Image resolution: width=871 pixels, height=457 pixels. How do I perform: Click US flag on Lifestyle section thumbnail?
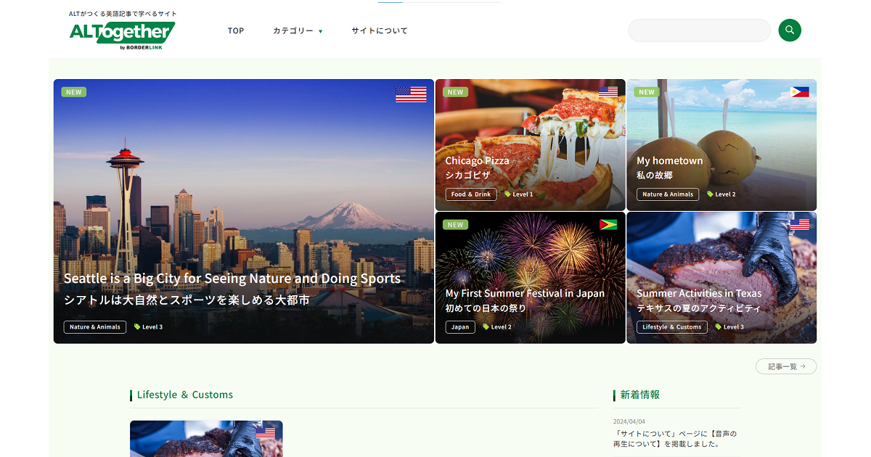coord(266,433)
